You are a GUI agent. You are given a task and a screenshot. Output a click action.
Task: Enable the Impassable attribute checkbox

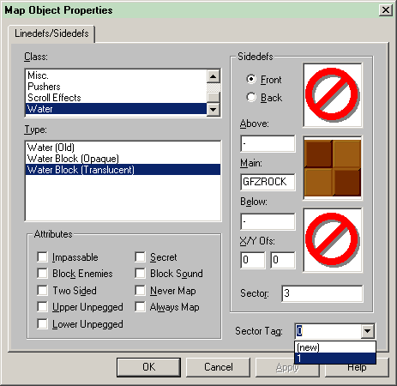42,256
